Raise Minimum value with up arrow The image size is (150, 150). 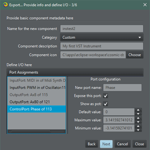138,126
